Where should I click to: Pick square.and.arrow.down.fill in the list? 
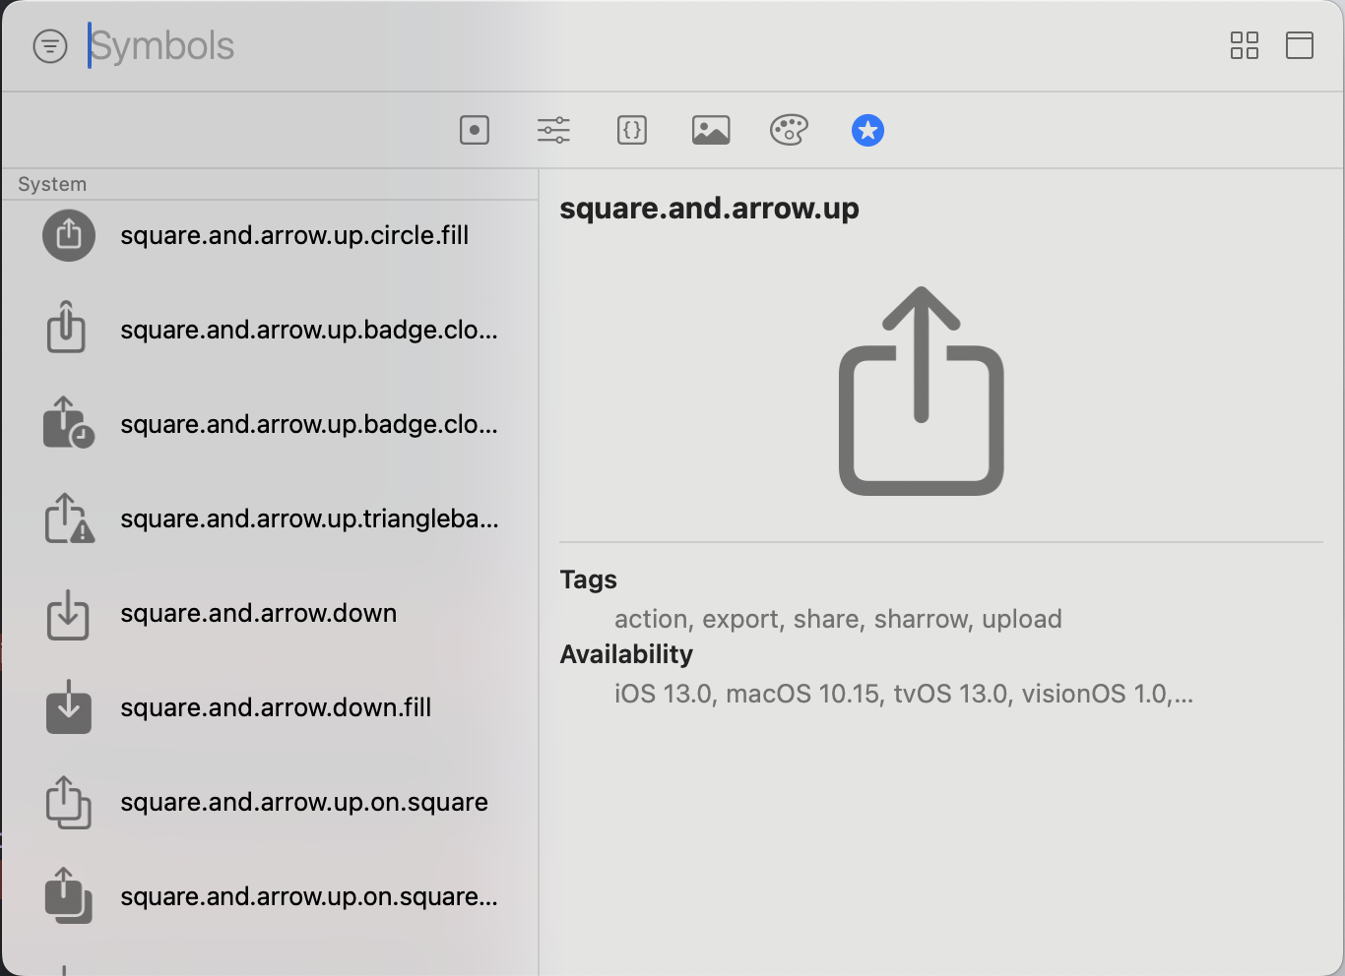[271, 707]
